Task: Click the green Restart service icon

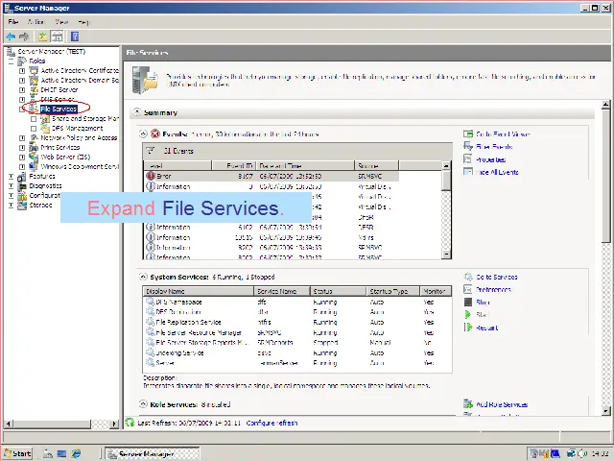Action: [468, 328]
